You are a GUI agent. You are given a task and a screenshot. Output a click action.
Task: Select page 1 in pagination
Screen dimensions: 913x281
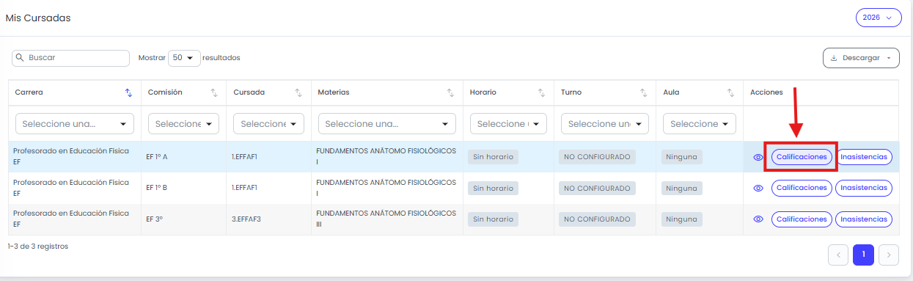coord(864,255)
